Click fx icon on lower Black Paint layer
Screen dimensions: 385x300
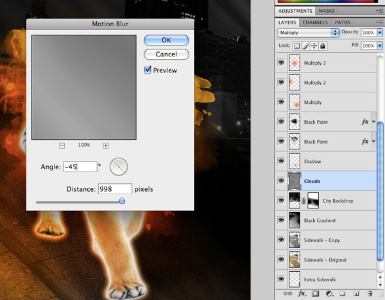tap(365, 141)
